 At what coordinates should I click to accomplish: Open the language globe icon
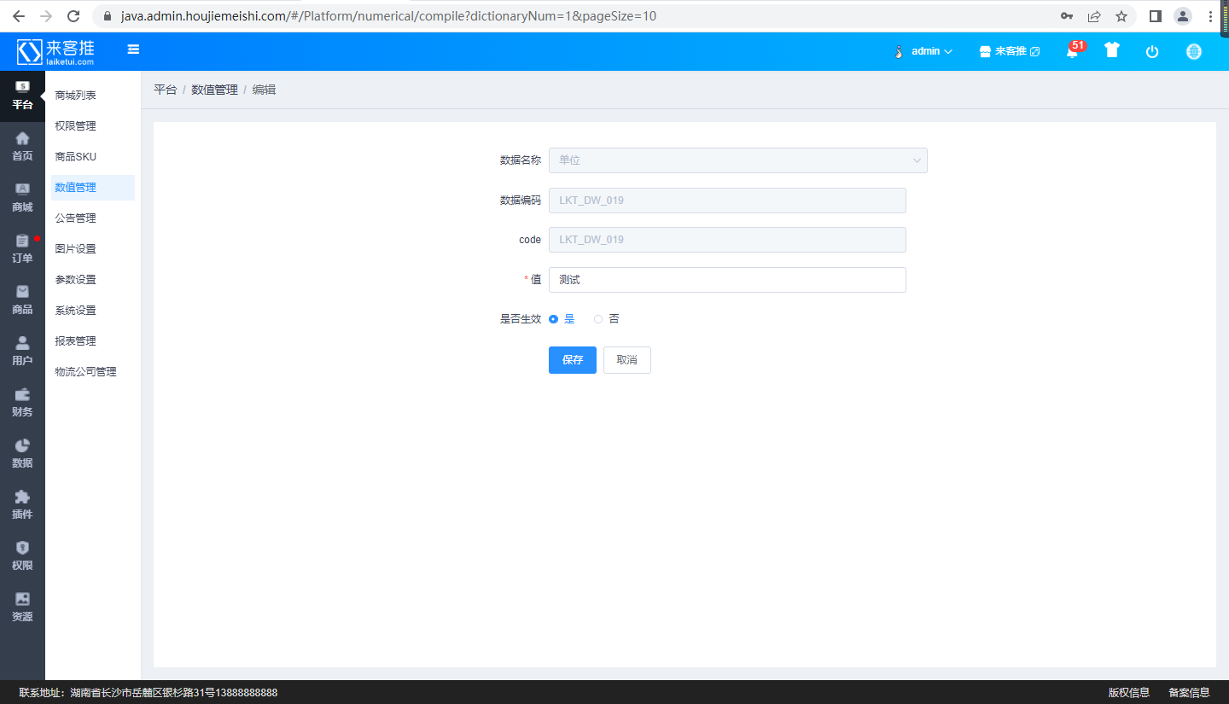(x=1194, y=51)
